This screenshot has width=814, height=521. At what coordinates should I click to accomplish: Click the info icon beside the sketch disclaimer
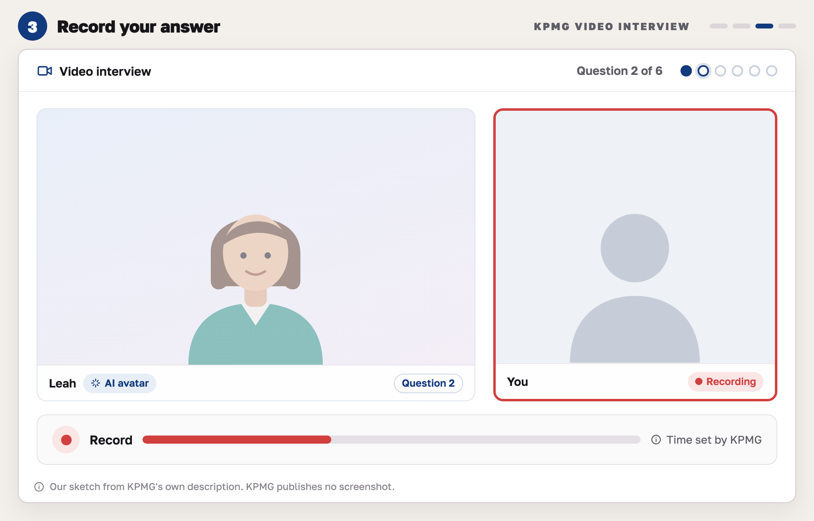coord(39,487)
